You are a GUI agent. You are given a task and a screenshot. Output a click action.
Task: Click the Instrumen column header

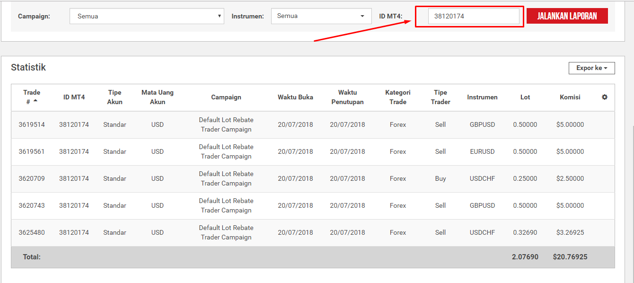pyautogui.click(x=482, y=97)
